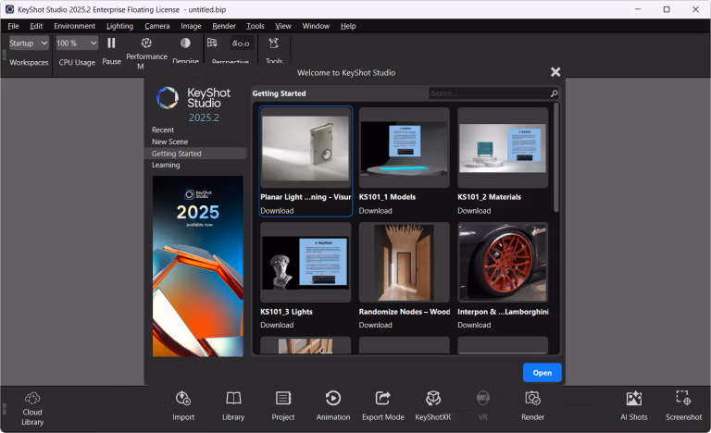Open AI Shots tool
711x433 pixels.
[x=633, y=406]
